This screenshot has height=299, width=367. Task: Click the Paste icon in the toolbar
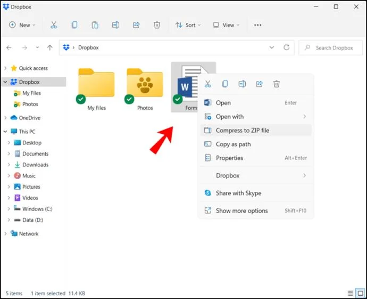pyautogui.click(x=95, y=25)
